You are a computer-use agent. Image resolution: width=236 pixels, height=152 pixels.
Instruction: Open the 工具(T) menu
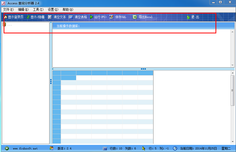click(38, 10)
